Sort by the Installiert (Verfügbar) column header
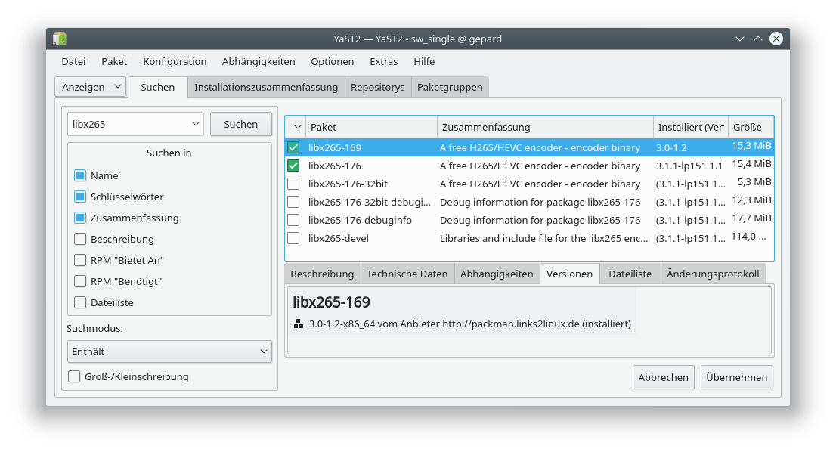The width and height of the screenshot is (836, 452). pyautogui.click(x=690, y=128)
